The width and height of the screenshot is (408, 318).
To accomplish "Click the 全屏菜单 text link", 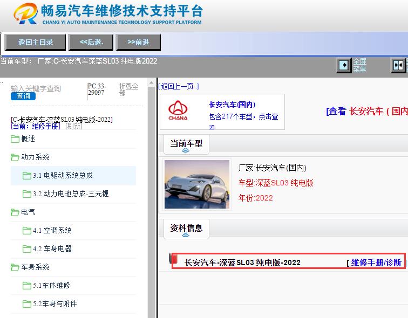I will pos(359,65).
